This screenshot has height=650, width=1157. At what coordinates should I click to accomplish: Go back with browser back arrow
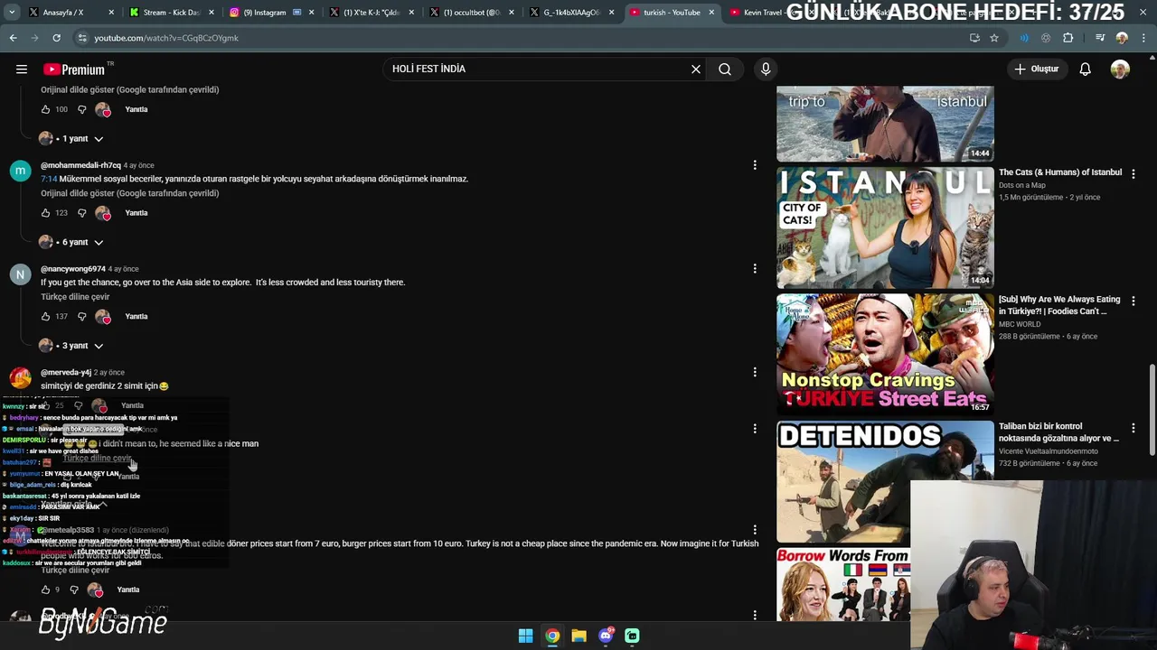pyautogui.click(x=13, y=38)
